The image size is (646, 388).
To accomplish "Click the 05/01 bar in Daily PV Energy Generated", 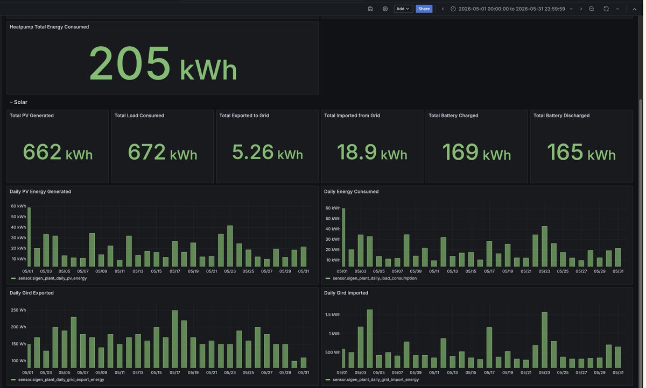I will pyautogui.click(x=29, y=237).
